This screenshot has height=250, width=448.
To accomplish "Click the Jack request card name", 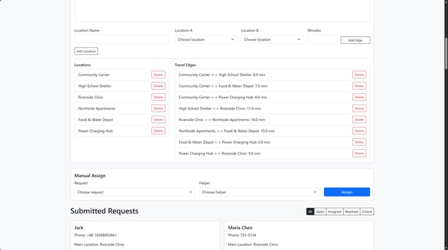I will point(79,228).
